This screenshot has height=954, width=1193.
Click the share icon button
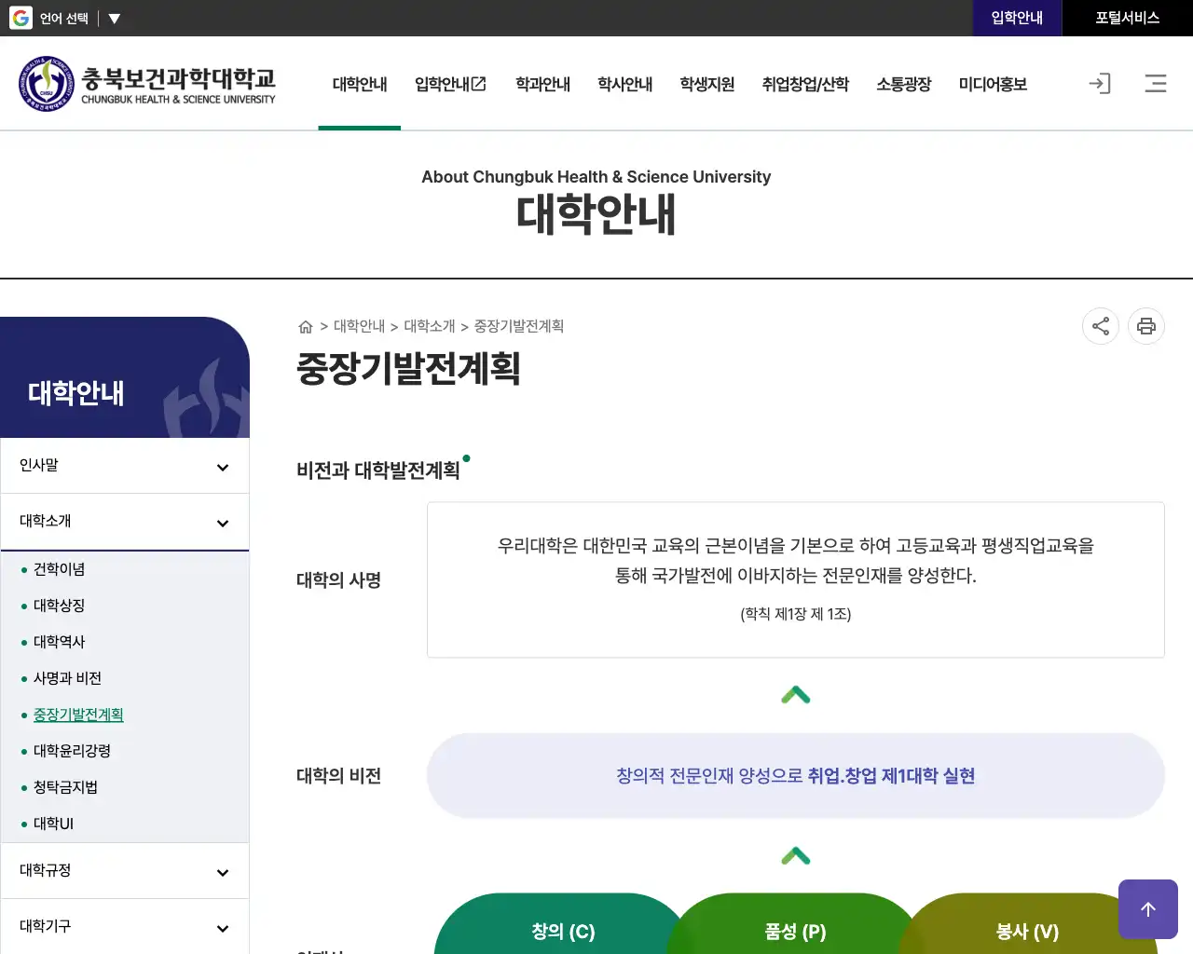[1101, 326]
